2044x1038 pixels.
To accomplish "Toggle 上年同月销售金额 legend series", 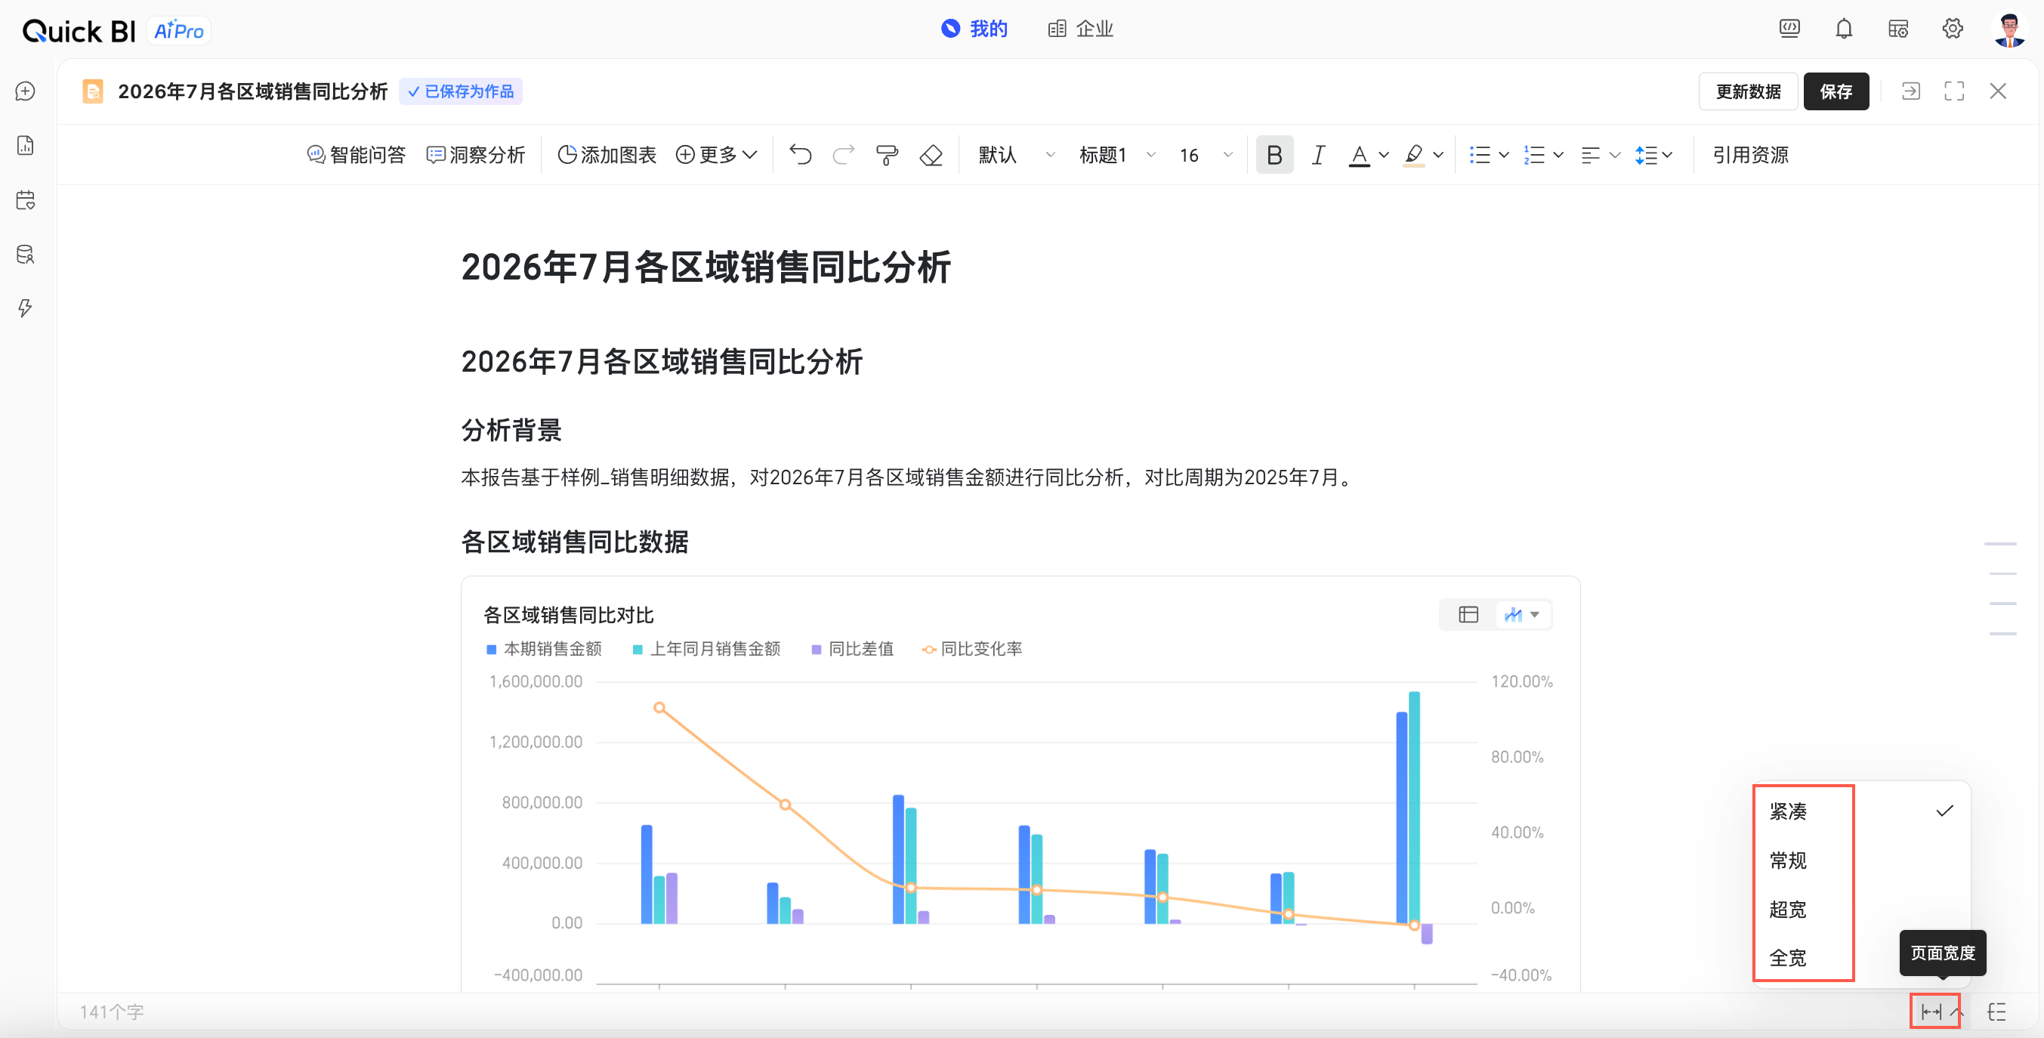I will click(x=706, y=649).
